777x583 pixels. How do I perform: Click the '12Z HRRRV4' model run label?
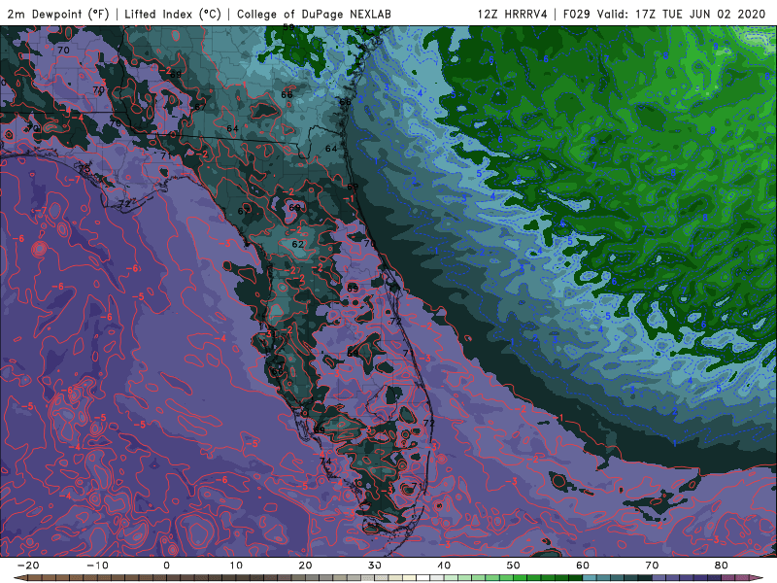[x=513, y=15]
